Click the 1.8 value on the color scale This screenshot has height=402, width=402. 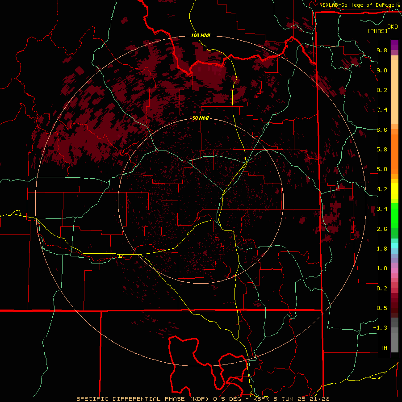pyautogui.click(x=382, y=249)
